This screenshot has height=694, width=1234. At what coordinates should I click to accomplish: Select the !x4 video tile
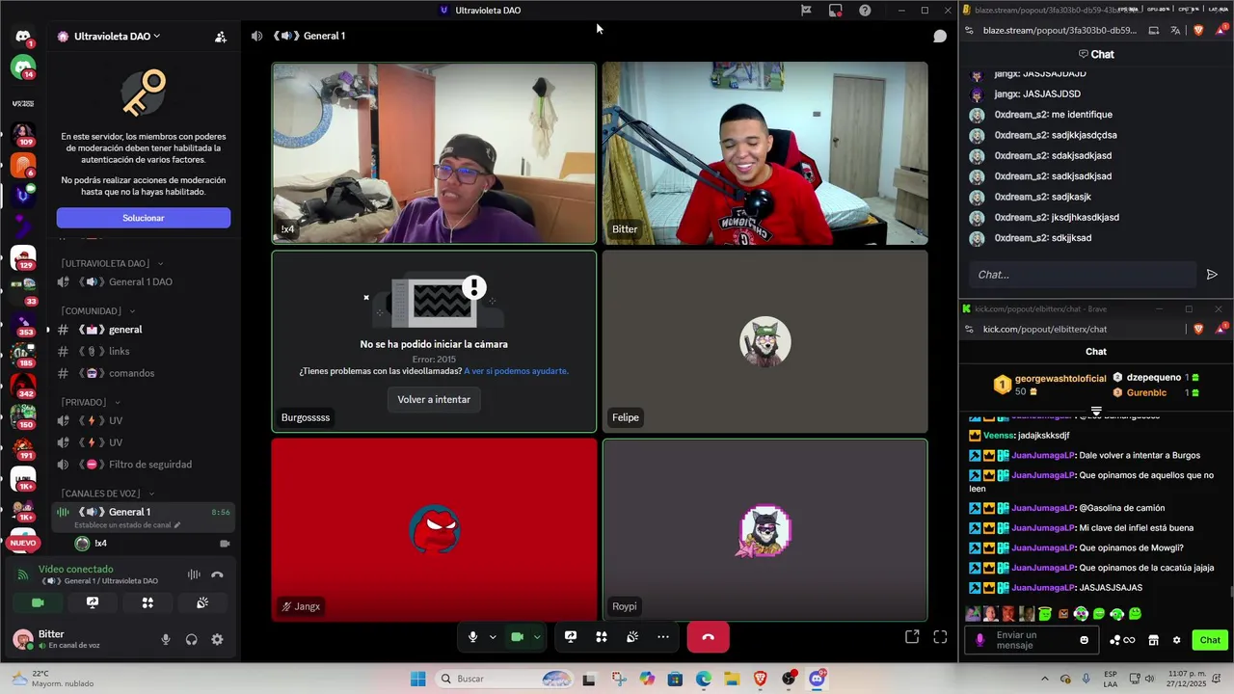(434, 153)
